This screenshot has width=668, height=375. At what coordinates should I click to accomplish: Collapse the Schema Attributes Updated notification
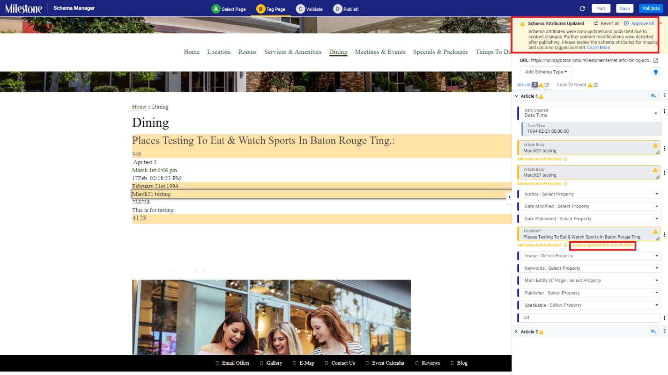[661, 23]
